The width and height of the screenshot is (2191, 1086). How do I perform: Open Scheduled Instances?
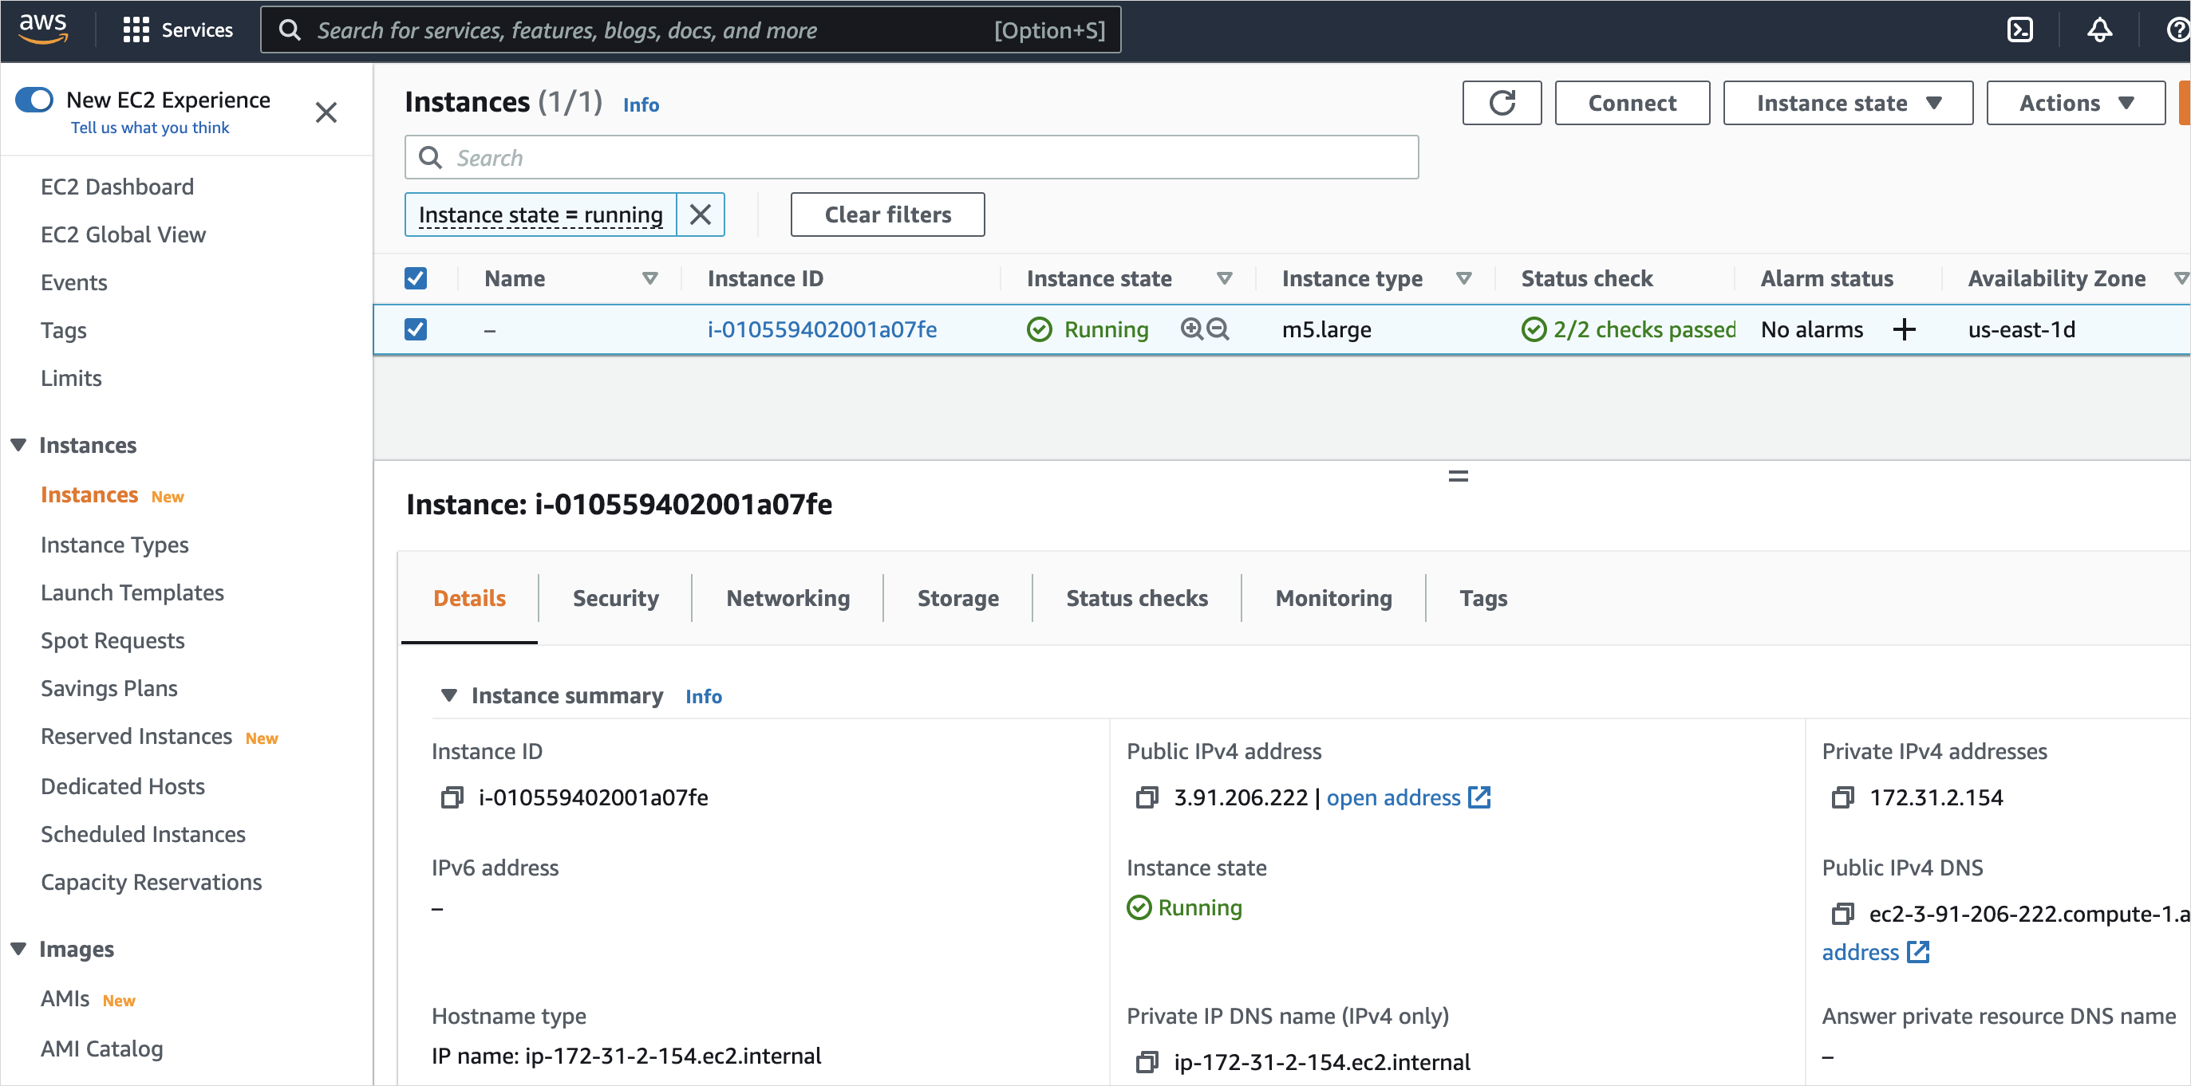click(x=143, y=835)
